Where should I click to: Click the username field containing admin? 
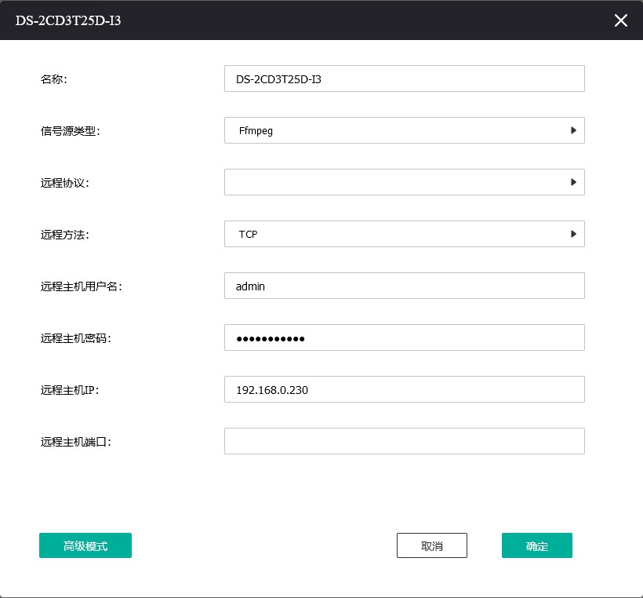click(404, 286)
